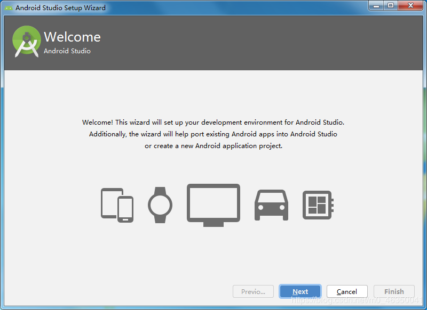Click the Android TV screen icon
This screenshot has height=310, width=427.
click(x=213, y=204)
